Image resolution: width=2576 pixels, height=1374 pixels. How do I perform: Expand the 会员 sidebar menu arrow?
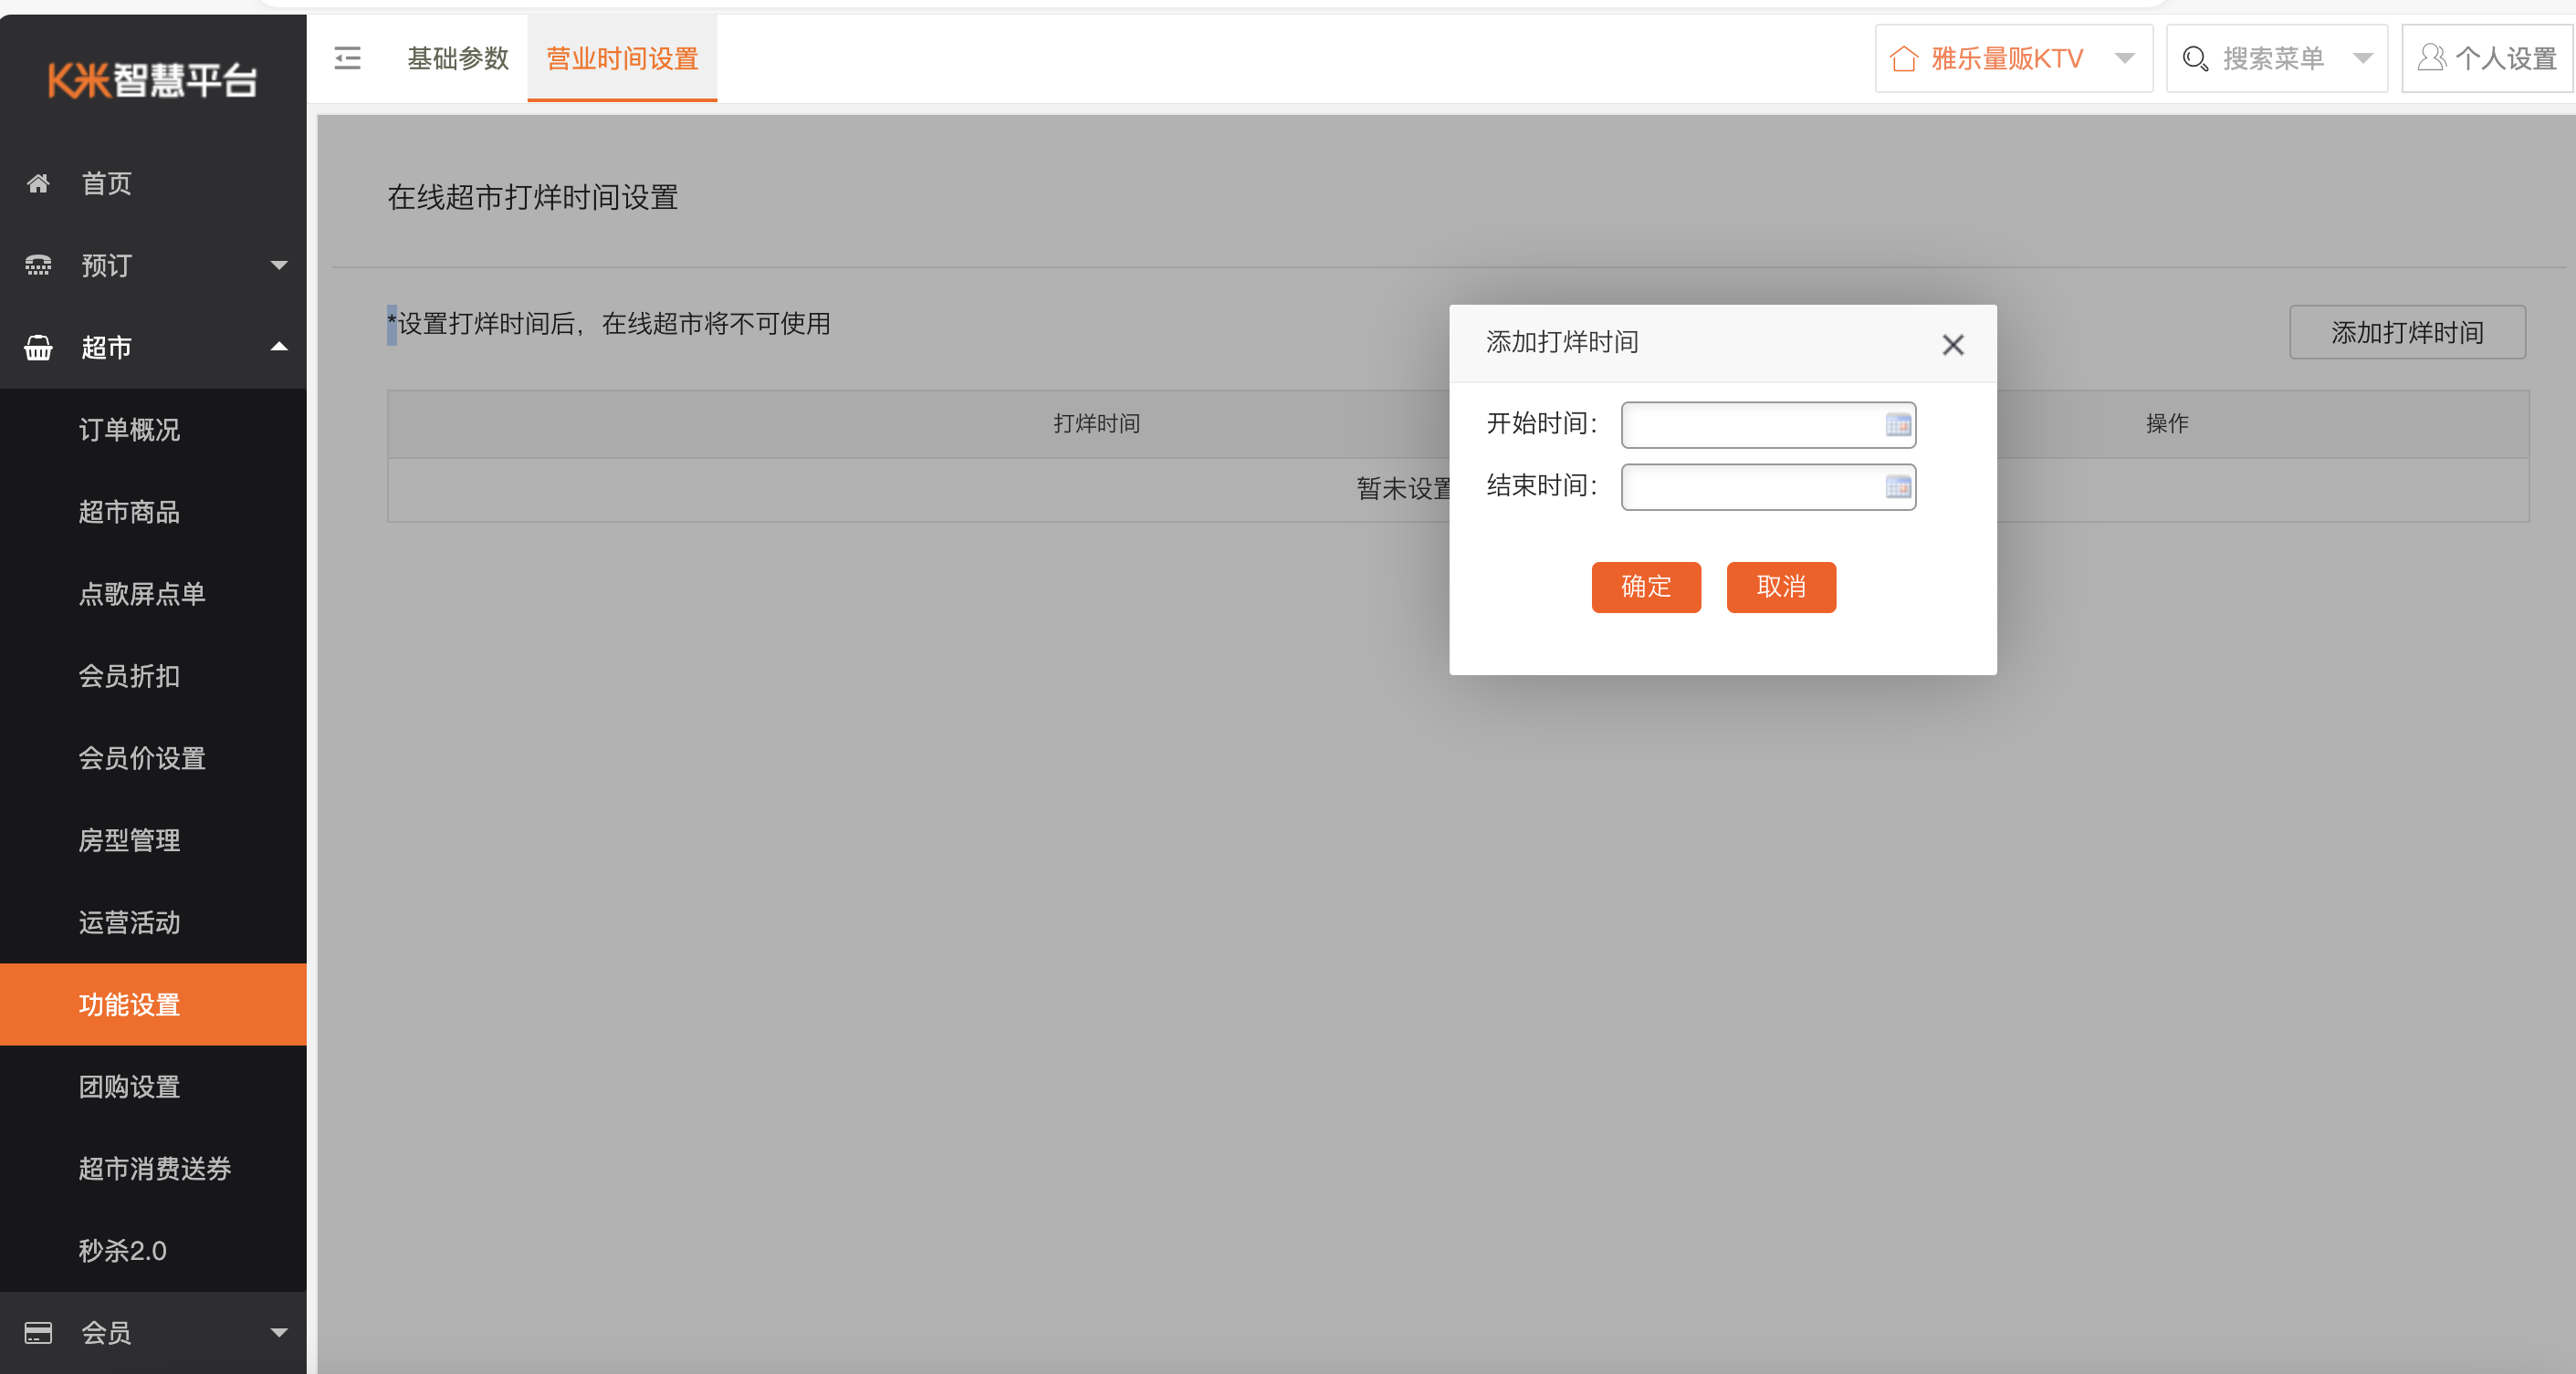tap(279, 1332)
